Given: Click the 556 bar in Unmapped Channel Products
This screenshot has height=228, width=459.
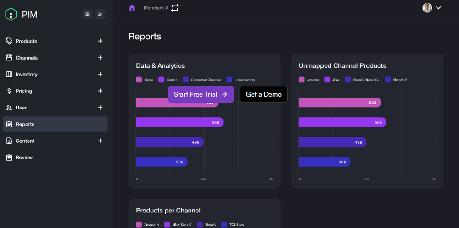Looking at the screenshot, I should point(342,122).
